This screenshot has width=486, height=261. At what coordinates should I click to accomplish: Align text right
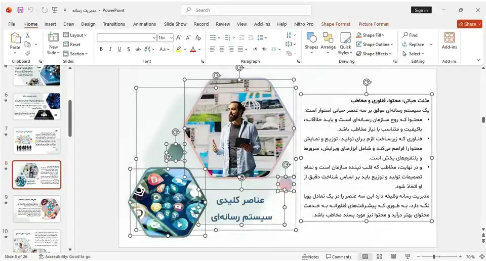coord(231,49)
